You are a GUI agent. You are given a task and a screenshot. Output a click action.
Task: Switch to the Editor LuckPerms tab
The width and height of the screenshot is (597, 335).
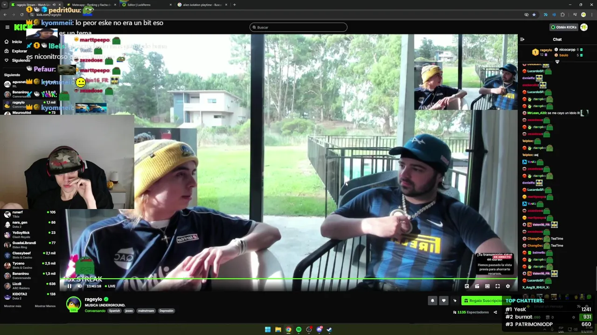pos(146,5)
